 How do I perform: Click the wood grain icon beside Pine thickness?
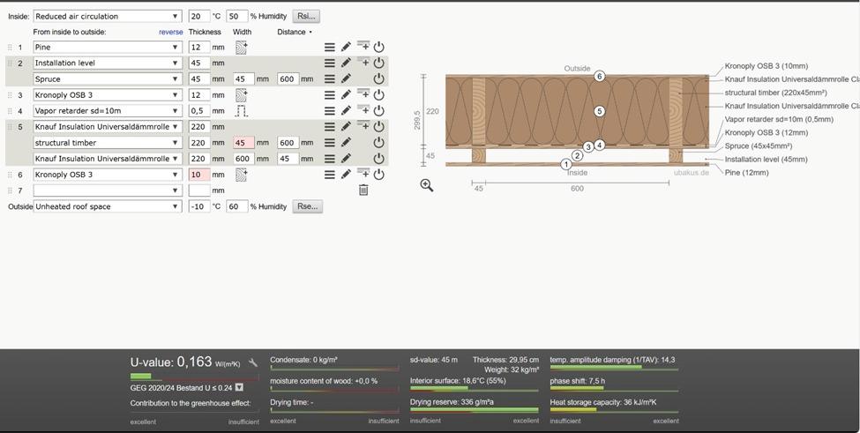(x=242, y=47)
